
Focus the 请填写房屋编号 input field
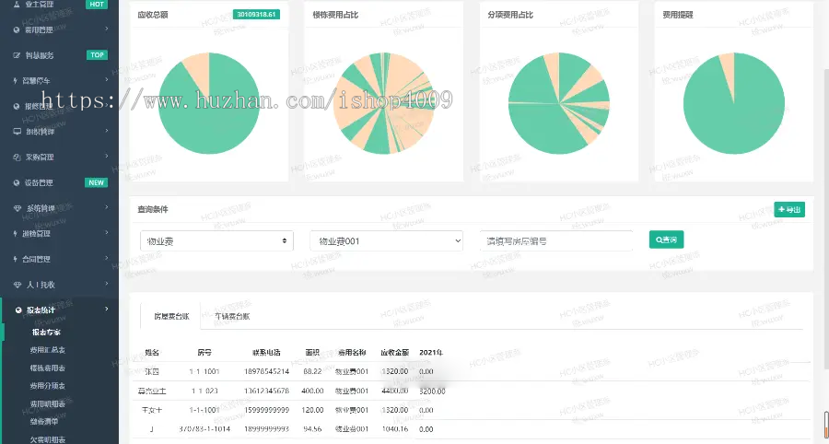[x=556, y=241]
